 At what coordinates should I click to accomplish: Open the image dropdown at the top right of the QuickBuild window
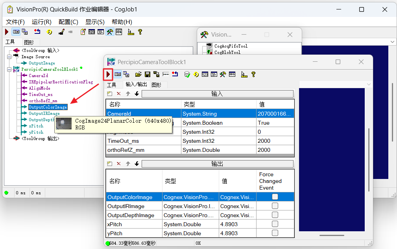coord(392,42)
